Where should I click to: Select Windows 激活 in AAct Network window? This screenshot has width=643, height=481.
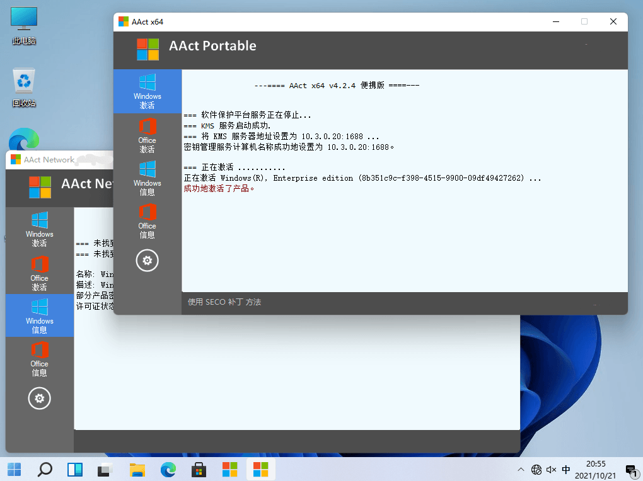click(x=39, y=229)
